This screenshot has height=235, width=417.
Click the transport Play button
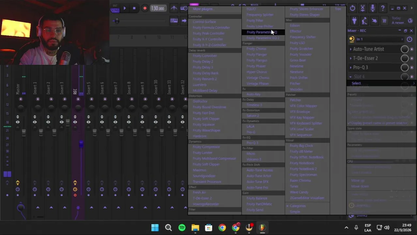[124, 8]
